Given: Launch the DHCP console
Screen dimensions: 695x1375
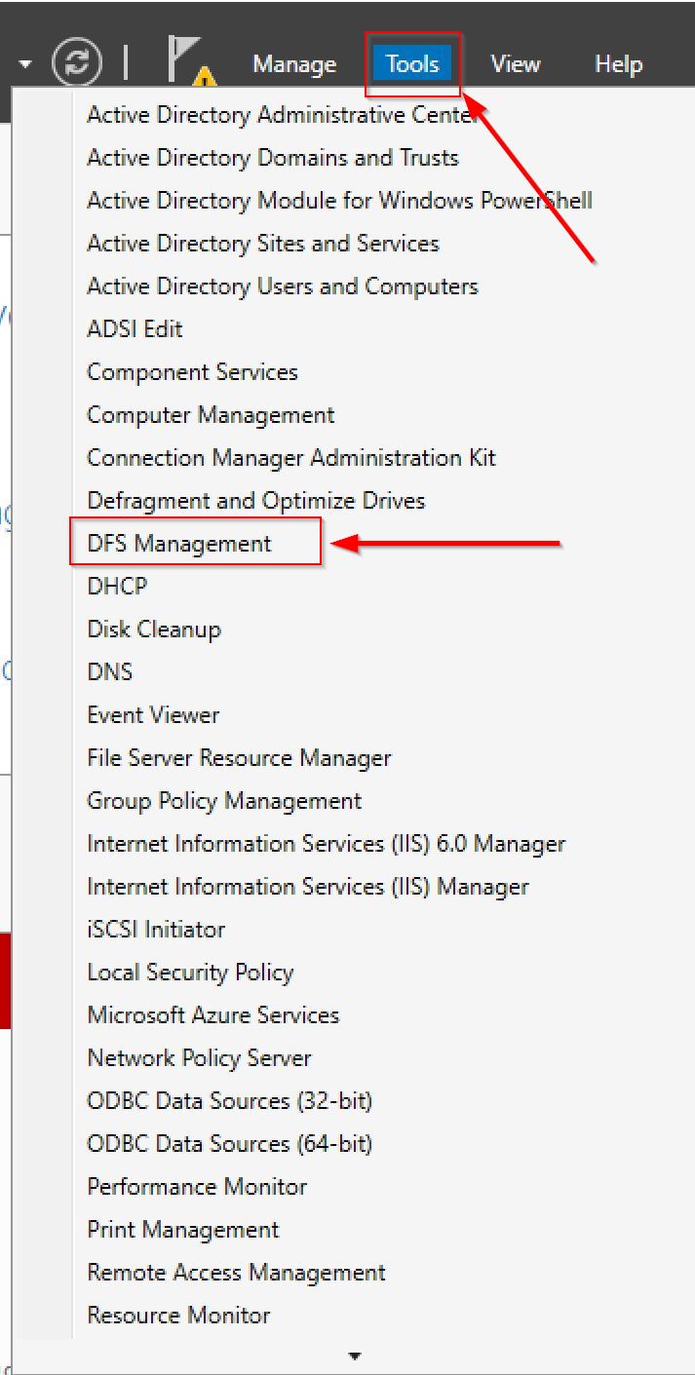Looking at the screenshot, I should (x=115, y=586).
